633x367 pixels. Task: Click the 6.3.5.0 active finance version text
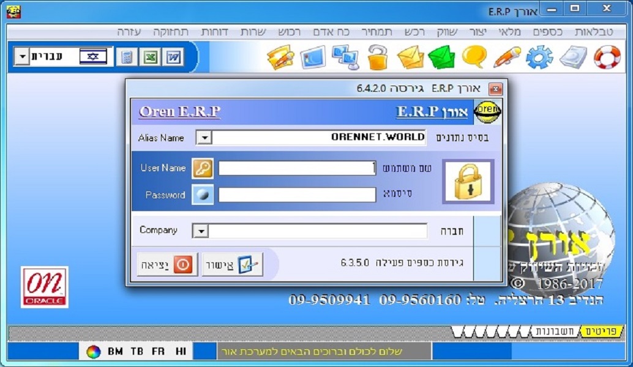(402, 263)
